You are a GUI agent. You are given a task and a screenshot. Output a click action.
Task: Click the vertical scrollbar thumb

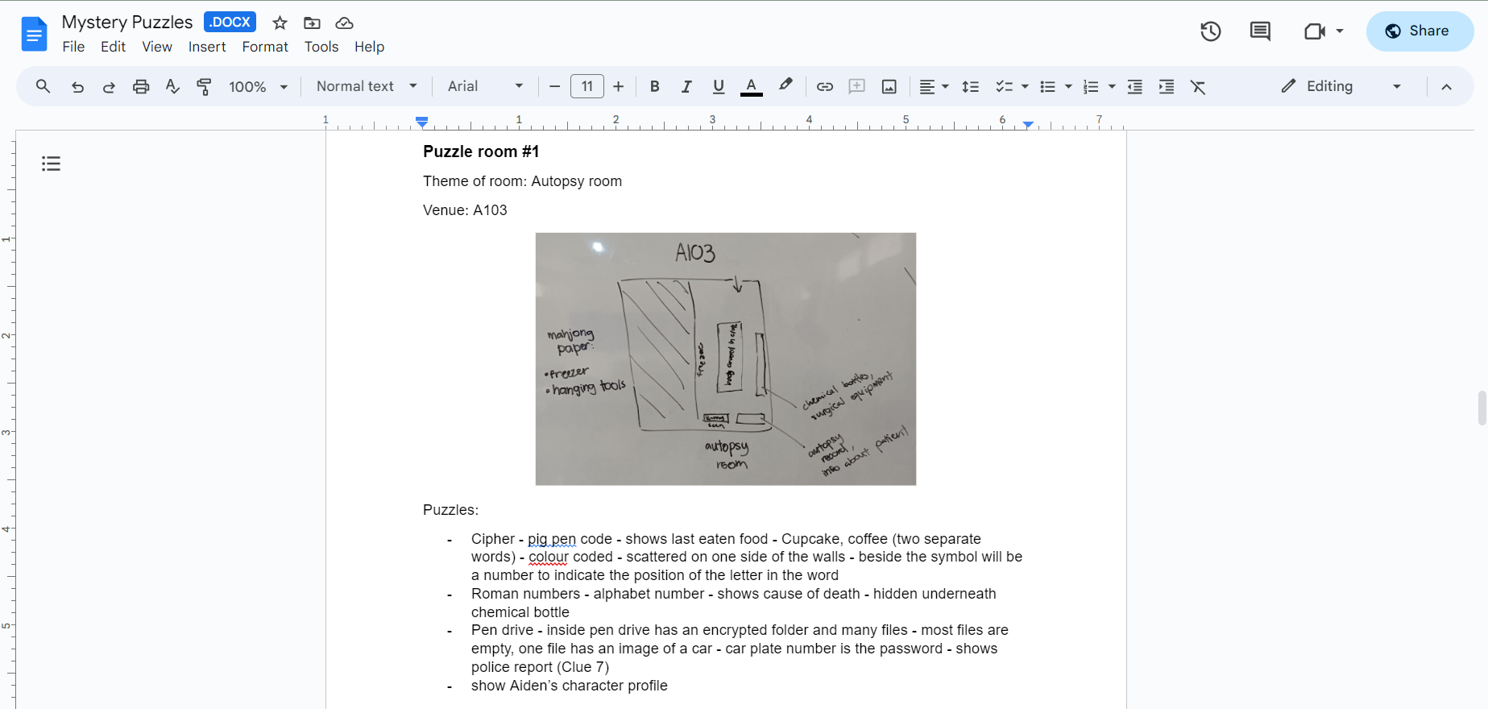(1482, 408)
